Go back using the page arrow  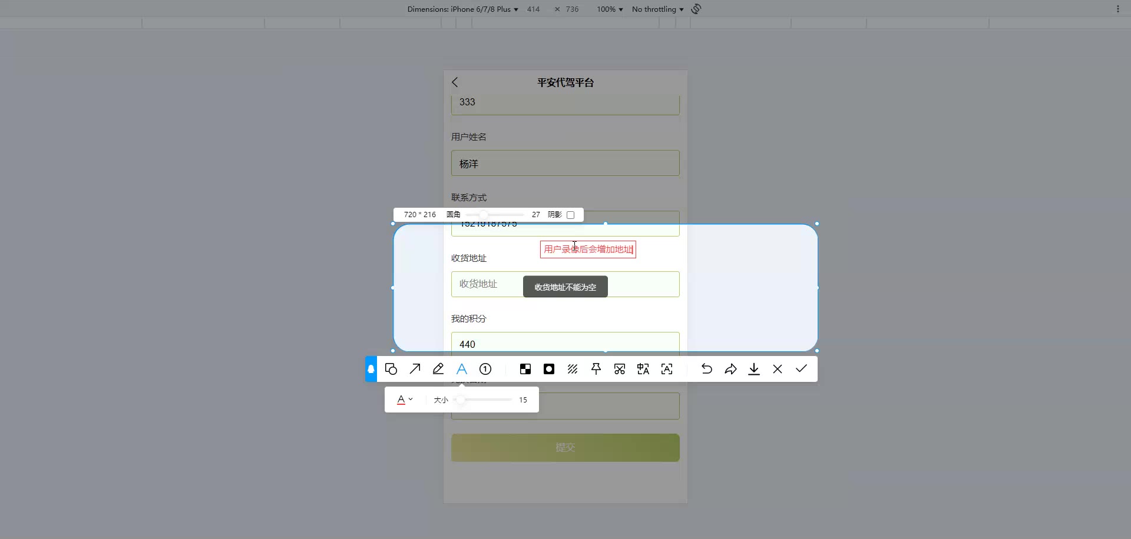pos(455,82)
